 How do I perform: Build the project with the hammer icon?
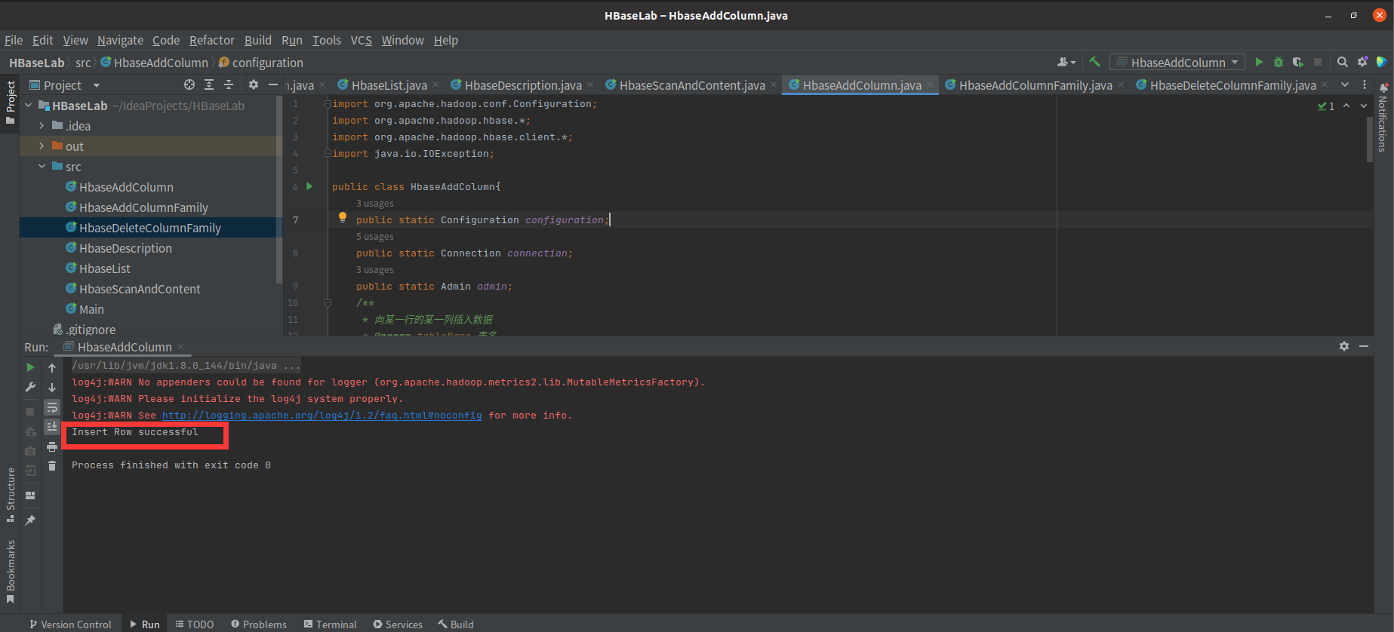click(x=1094, y=62)
